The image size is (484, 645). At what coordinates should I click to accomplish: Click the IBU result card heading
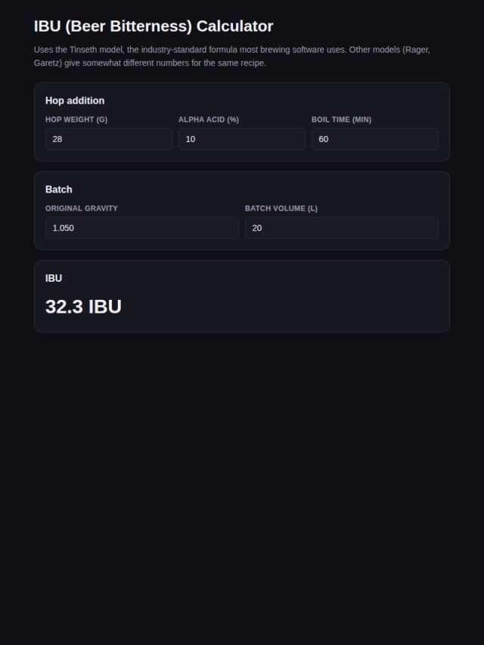coord(54,279)
